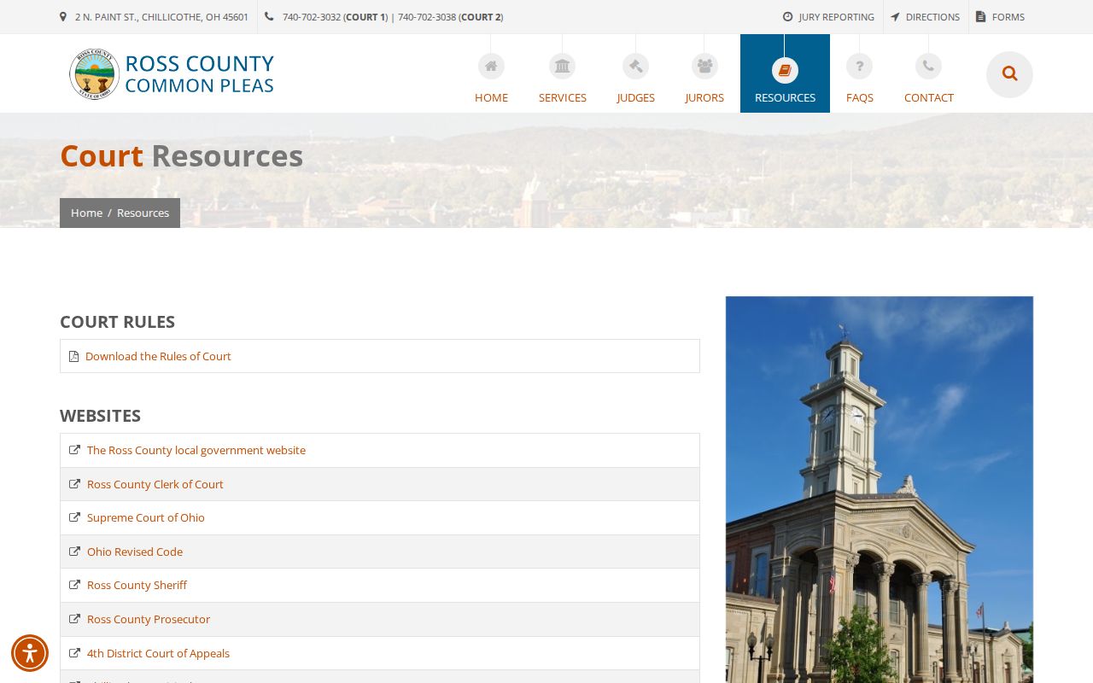Open the JURORS menu item

[704, 97]
